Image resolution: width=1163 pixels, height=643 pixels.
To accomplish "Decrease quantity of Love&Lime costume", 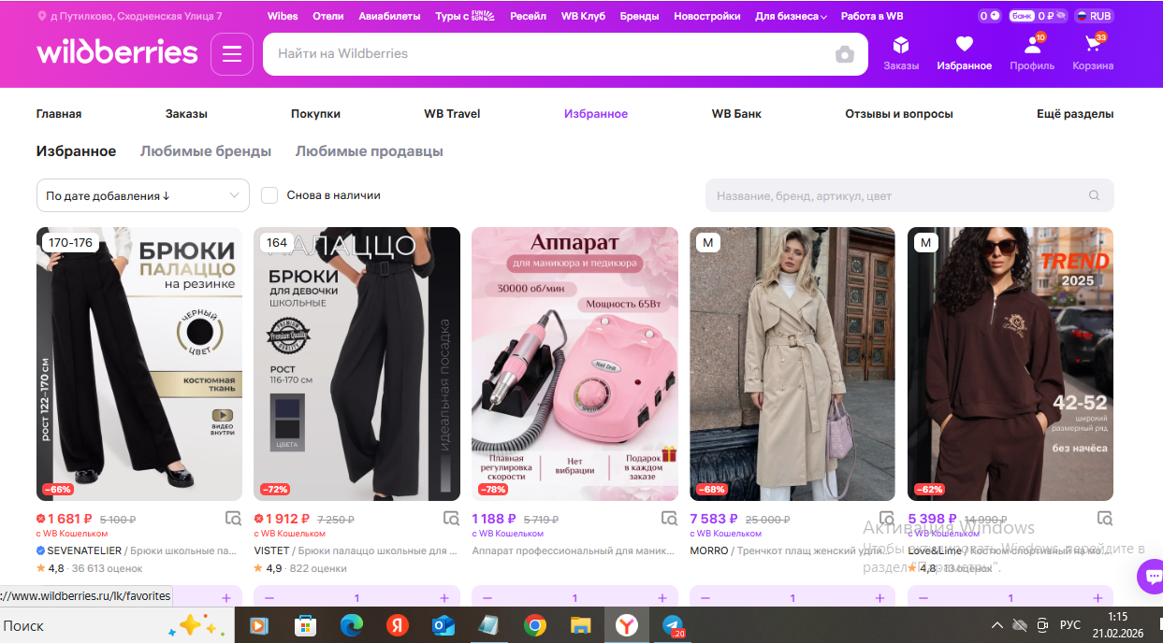I will click(x=923, y=597).
